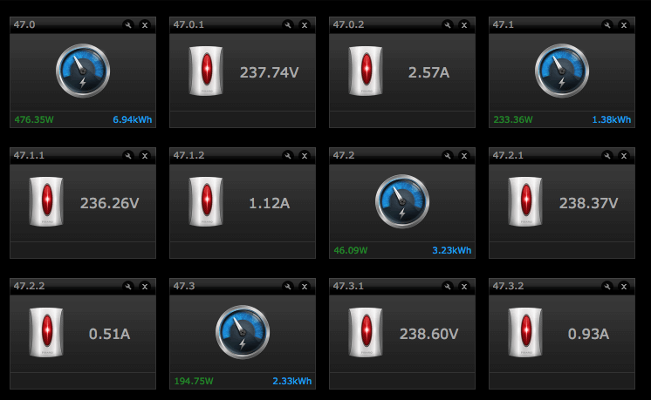The image size is (651, 400).
Task: Click the 476.35W power reading
Action: tap(35, 119)
